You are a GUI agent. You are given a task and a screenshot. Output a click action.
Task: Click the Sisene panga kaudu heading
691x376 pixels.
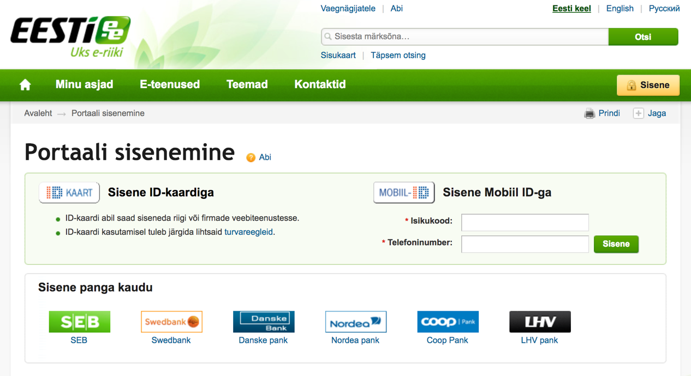96,287
